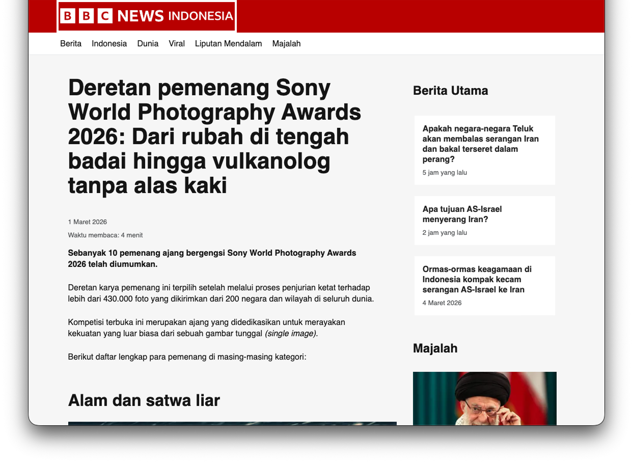Select the Dunia navigation item

click(148, 44)
